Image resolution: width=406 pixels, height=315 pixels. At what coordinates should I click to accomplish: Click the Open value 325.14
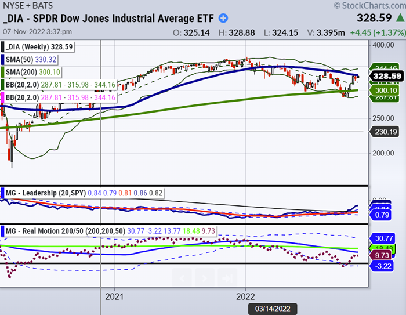[x=197, y=33]
